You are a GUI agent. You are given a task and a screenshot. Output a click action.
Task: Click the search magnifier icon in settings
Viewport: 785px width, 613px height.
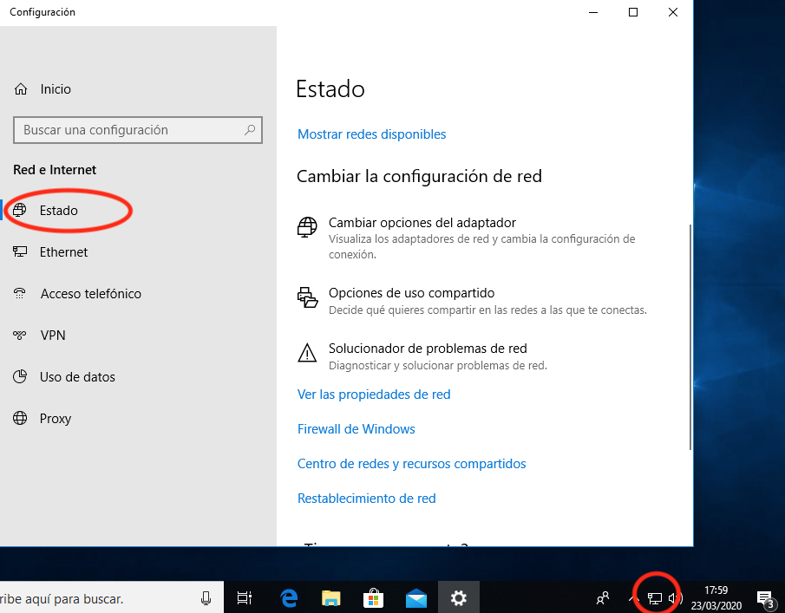[x=249, y=130]
